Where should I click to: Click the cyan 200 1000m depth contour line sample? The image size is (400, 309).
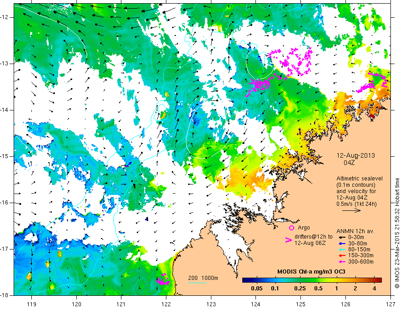click(x=197, y=283)
